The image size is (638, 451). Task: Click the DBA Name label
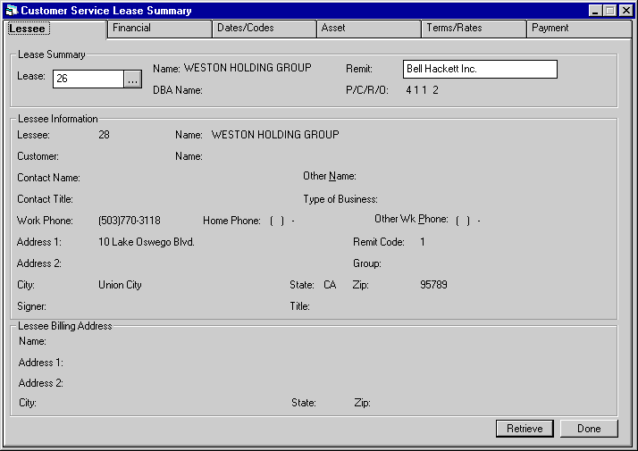[x=178, y=90]
